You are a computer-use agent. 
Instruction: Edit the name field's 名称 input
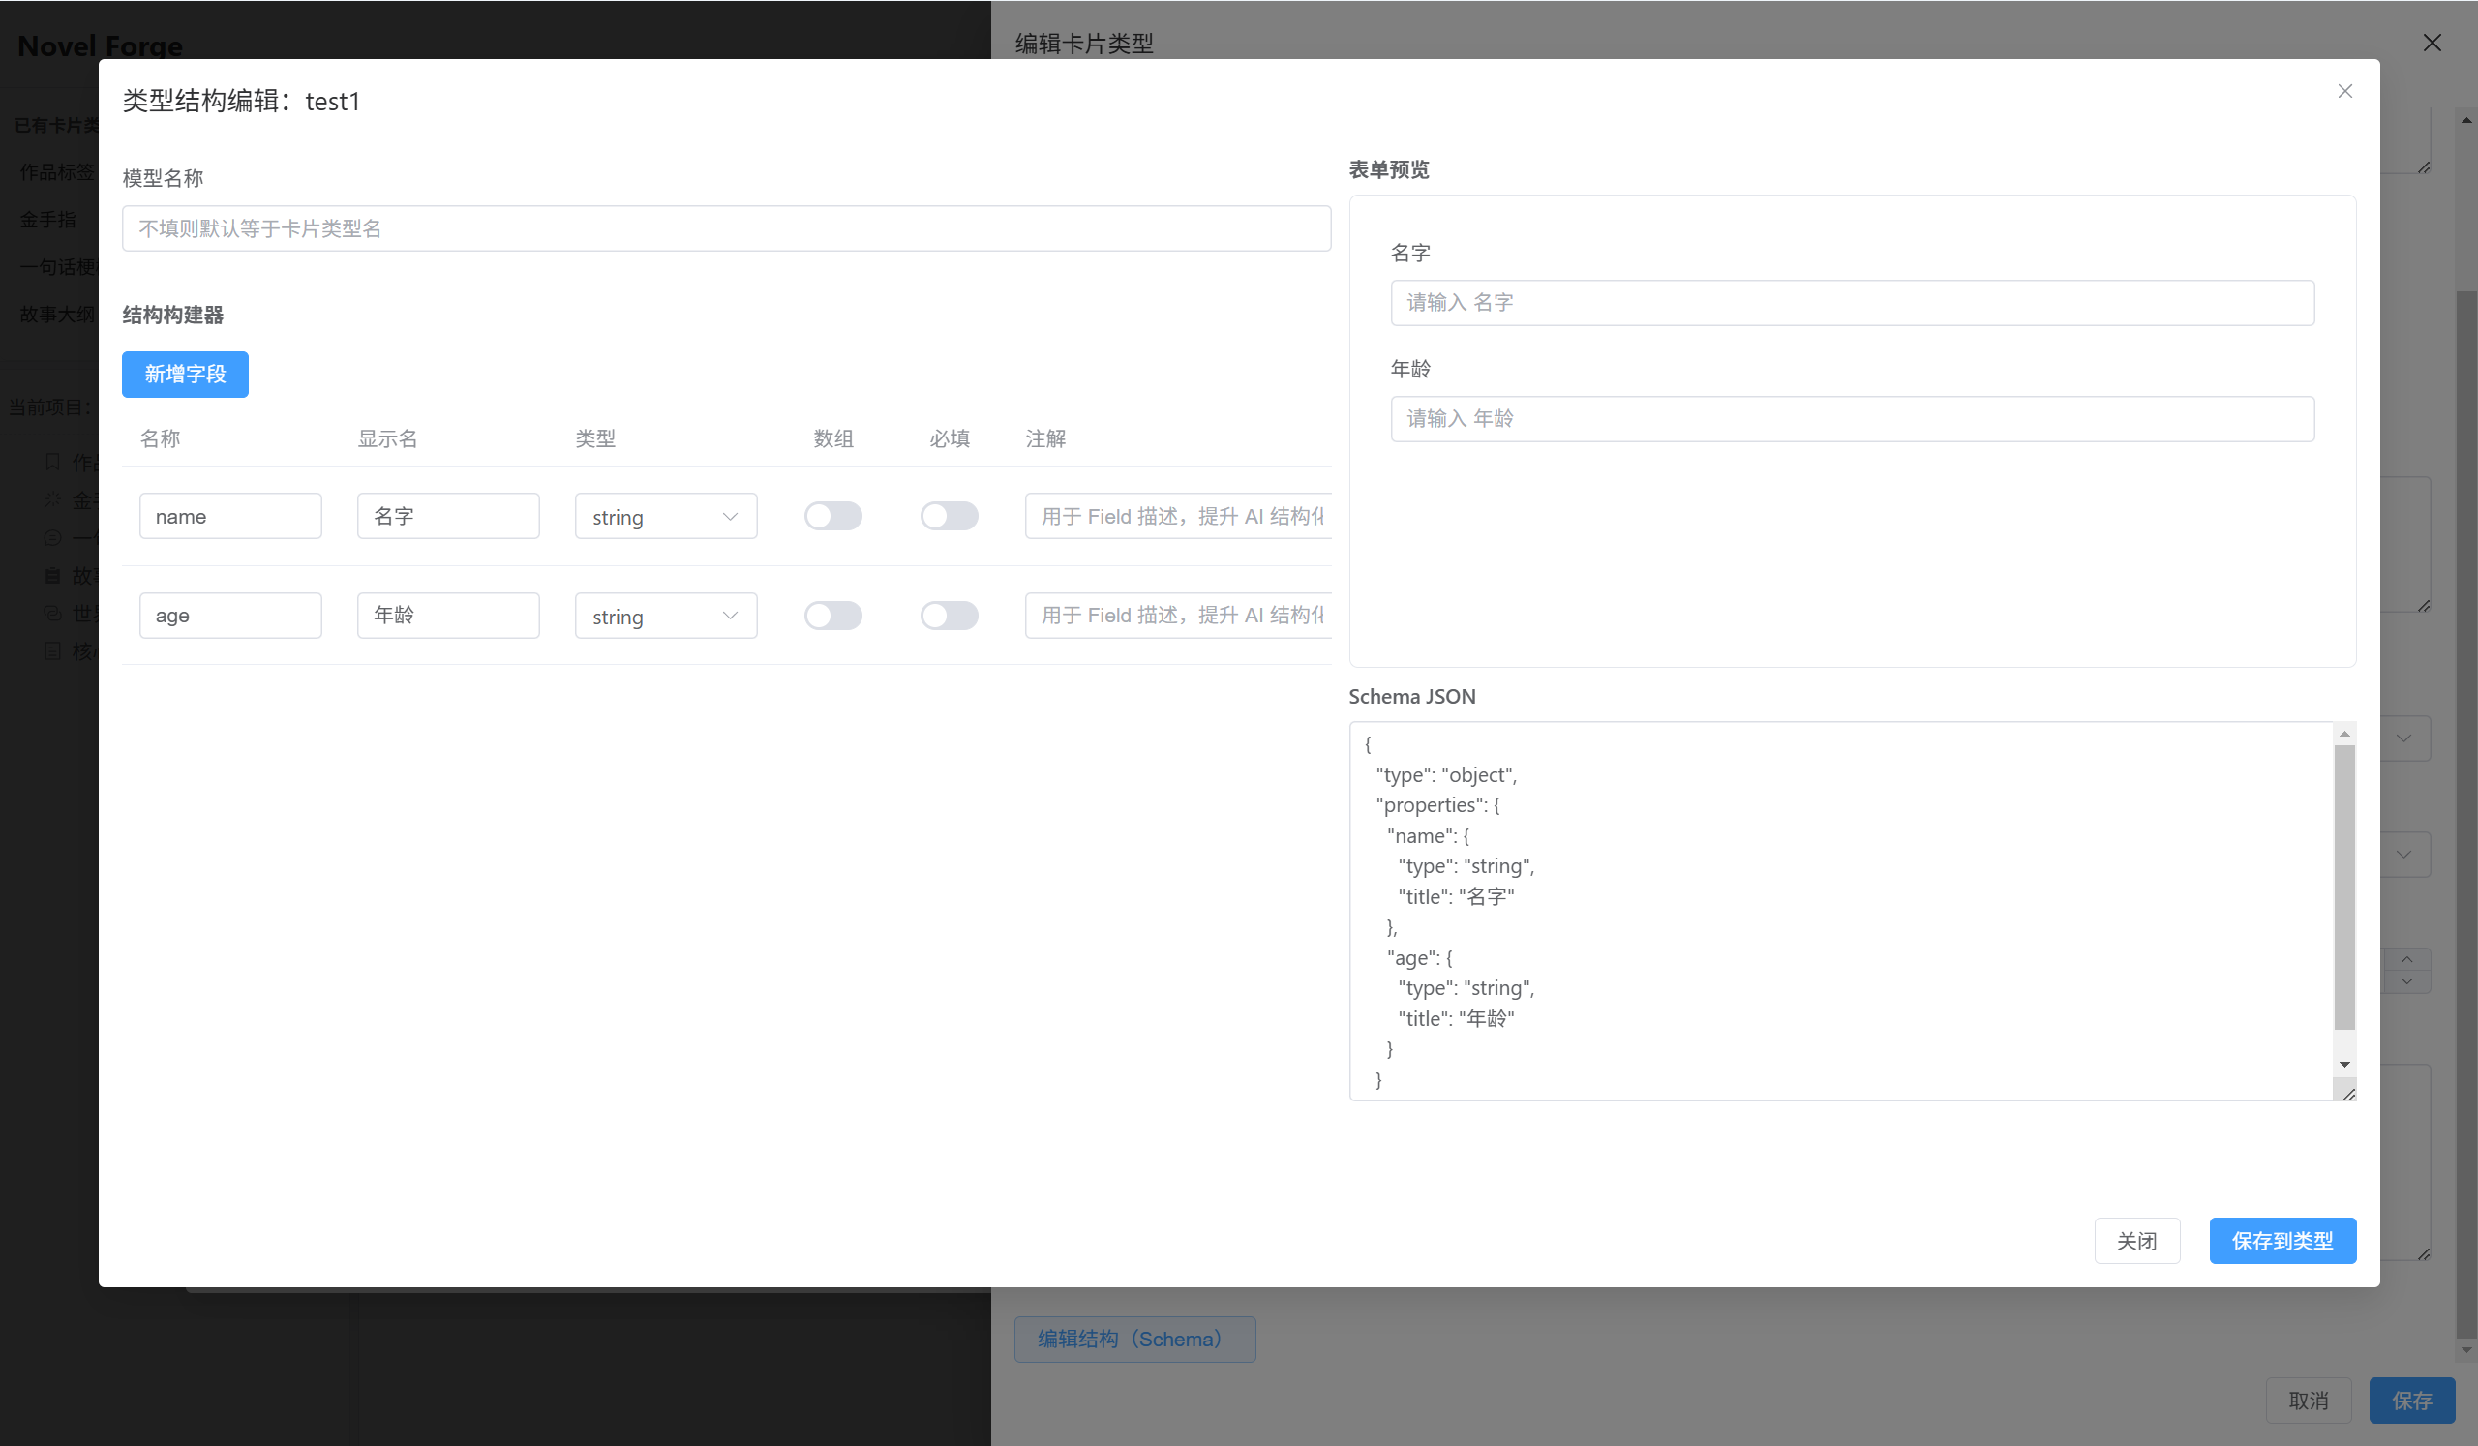click(x=230, y=517)
